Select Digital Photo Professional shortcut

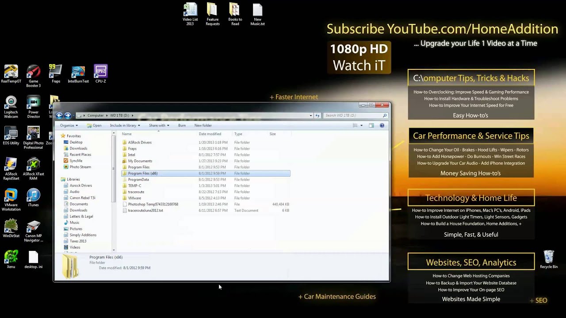[33, 138]
